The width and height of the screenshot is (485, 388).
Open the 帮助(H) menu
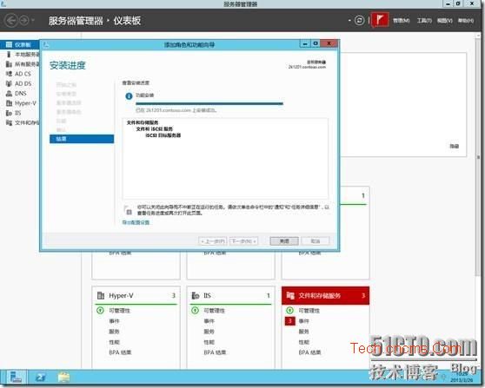point(466,20)
